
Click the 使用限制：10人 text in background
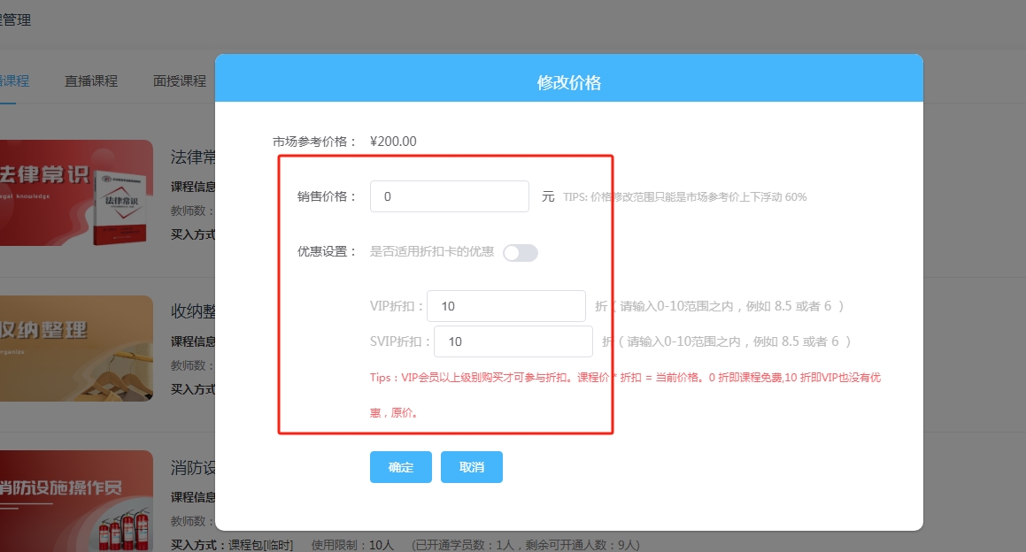click(352, 545)
